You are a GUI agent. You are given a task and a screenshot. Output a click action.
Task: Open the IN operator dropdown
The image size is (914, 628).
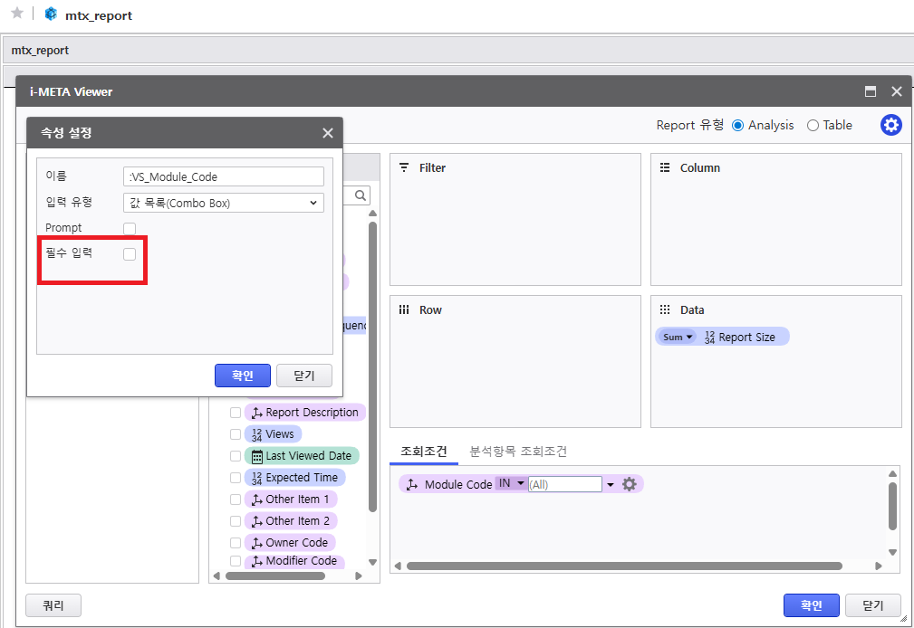(511, 484)
